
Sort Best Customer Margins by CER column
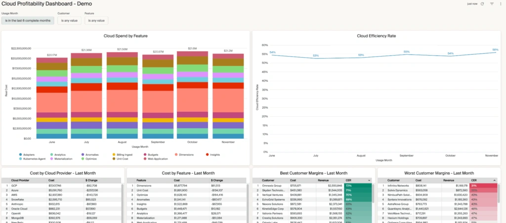click(x=358, y=180)
